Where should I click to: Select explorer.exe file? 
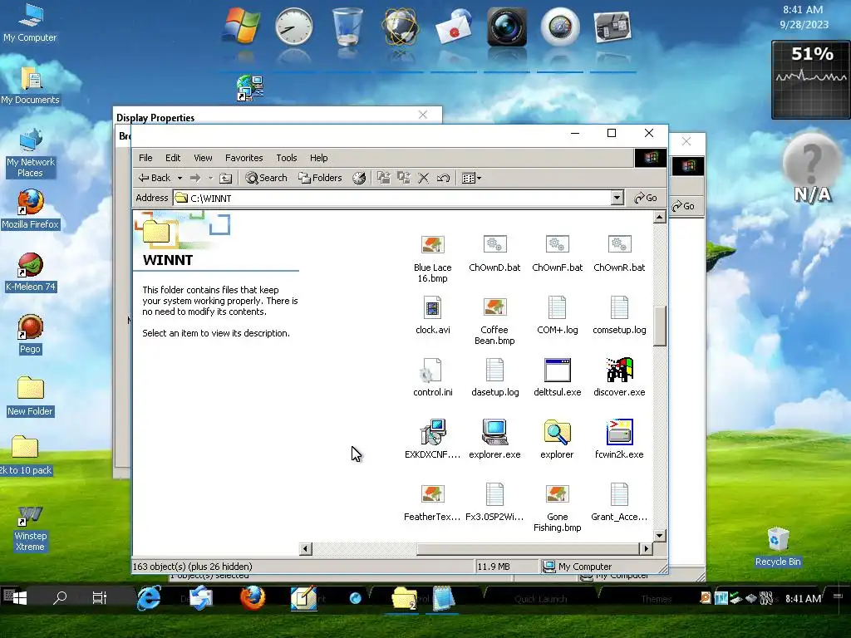coord(494,440)
